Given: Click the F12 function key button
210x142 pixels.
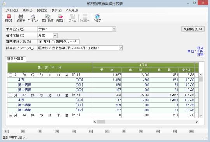Looking at the screenshot, I should click(x=191, y=132).
